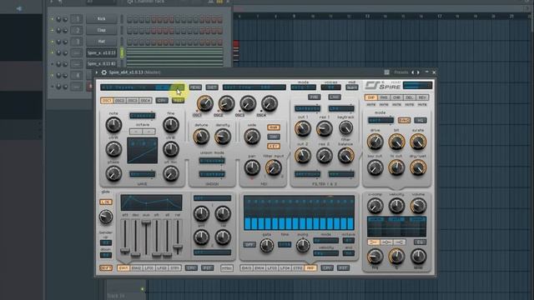The height and width of the screenshot is (300, 534).
Task: Select the PHS effect tab
Action: click(x=384, y=97)
